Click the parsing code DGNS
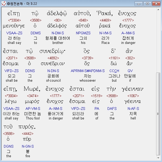Screen dimensions: 162x162 [x=9, y=146]
